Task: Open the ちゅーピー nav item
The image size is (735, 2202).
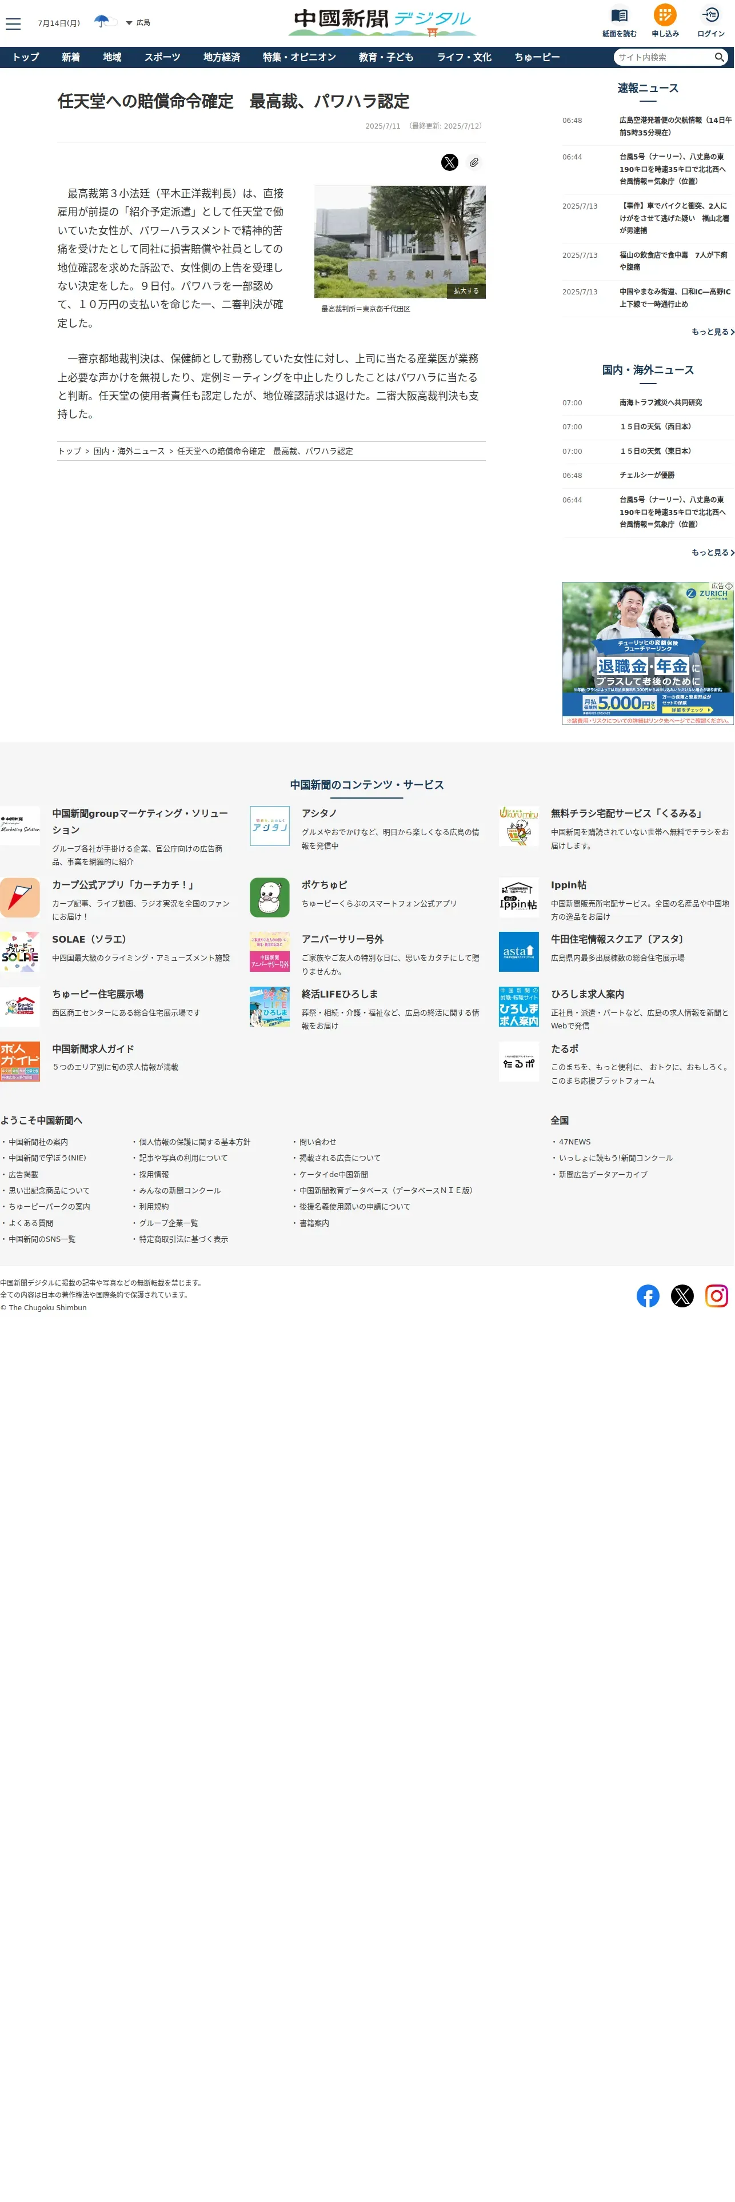Action: (x=537, y=57)
